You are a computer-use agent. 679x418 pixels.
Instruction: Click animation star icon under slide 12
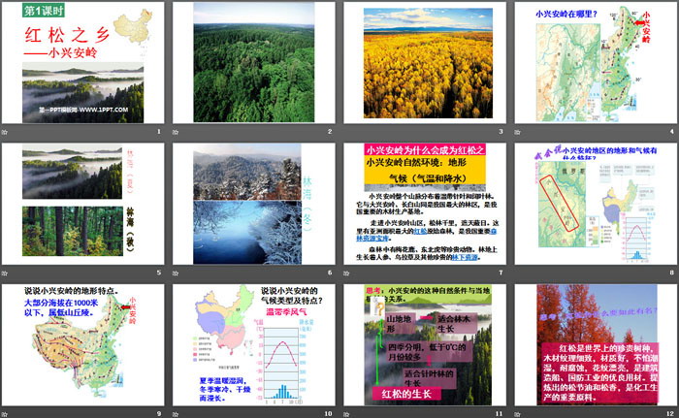point(517,414)
